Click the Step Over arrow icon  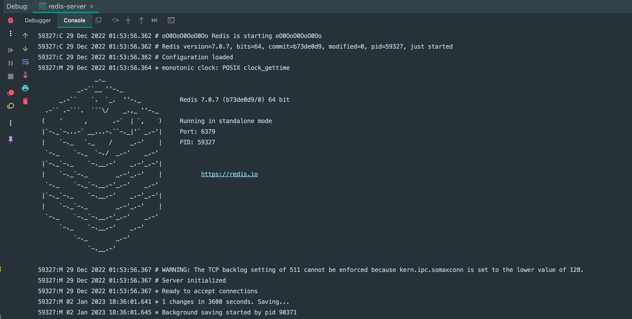click(x=115, y=20)
